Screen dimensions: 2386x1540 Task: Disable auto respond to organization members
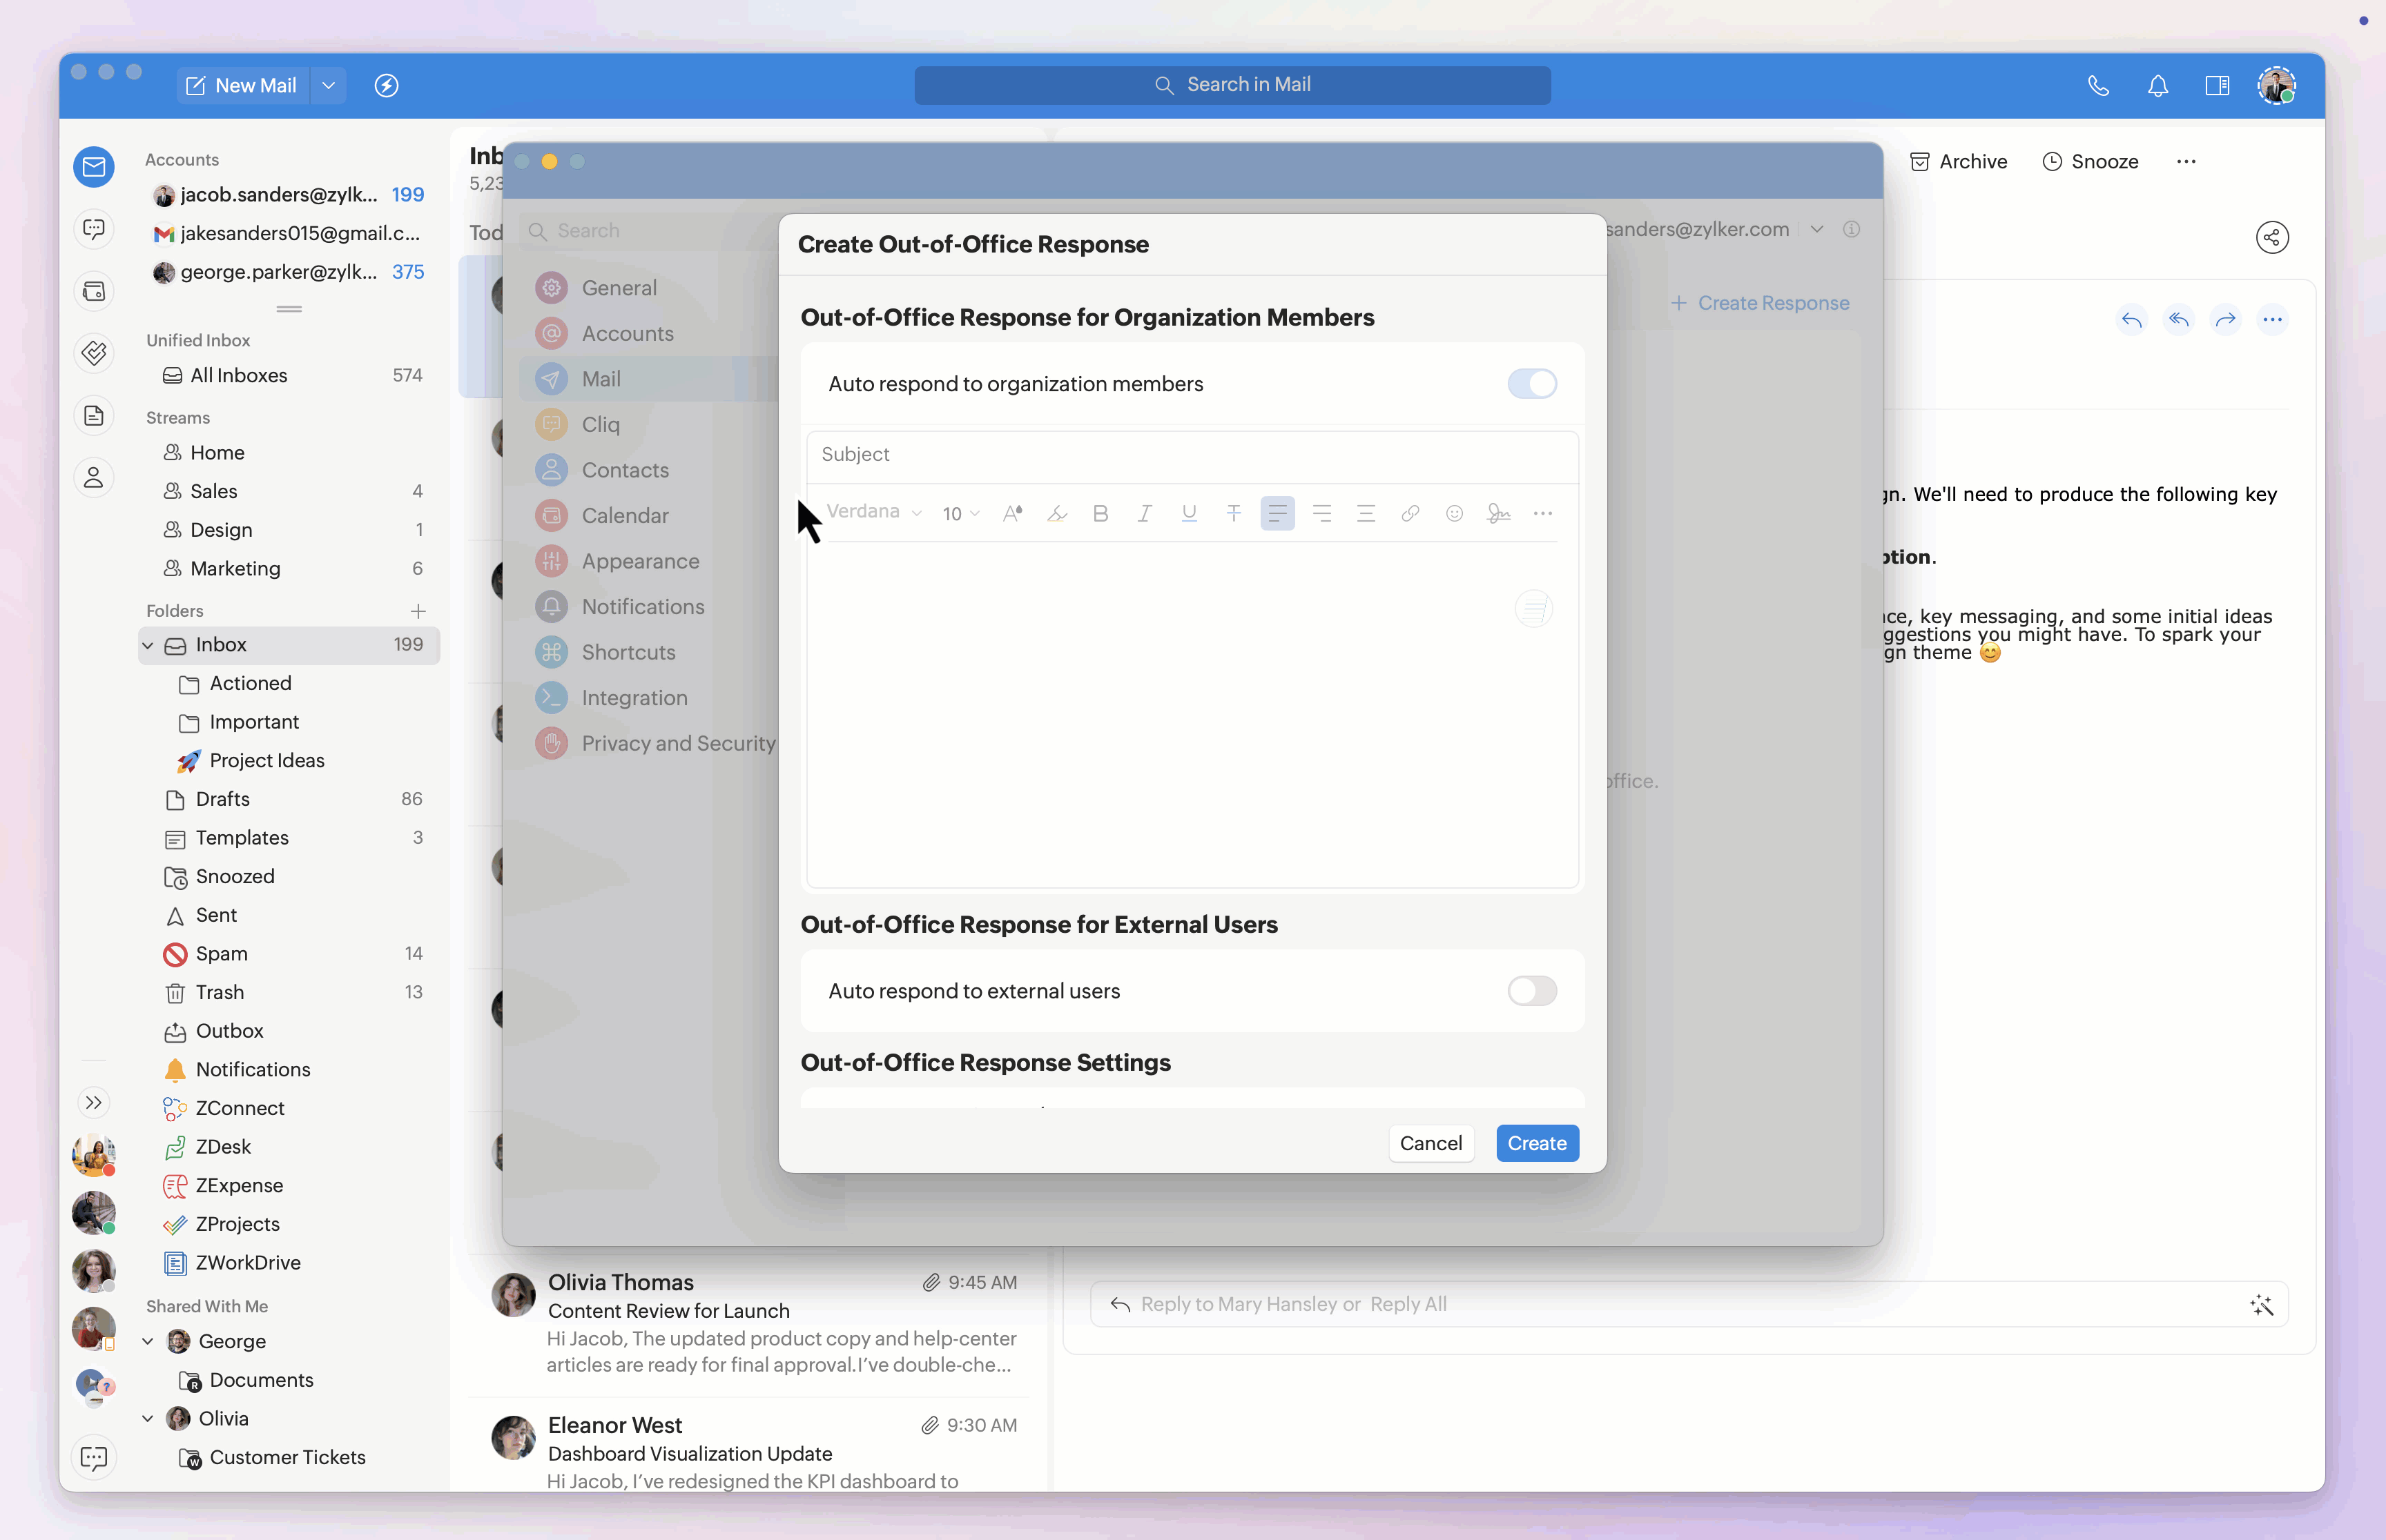pos(1532,384)
